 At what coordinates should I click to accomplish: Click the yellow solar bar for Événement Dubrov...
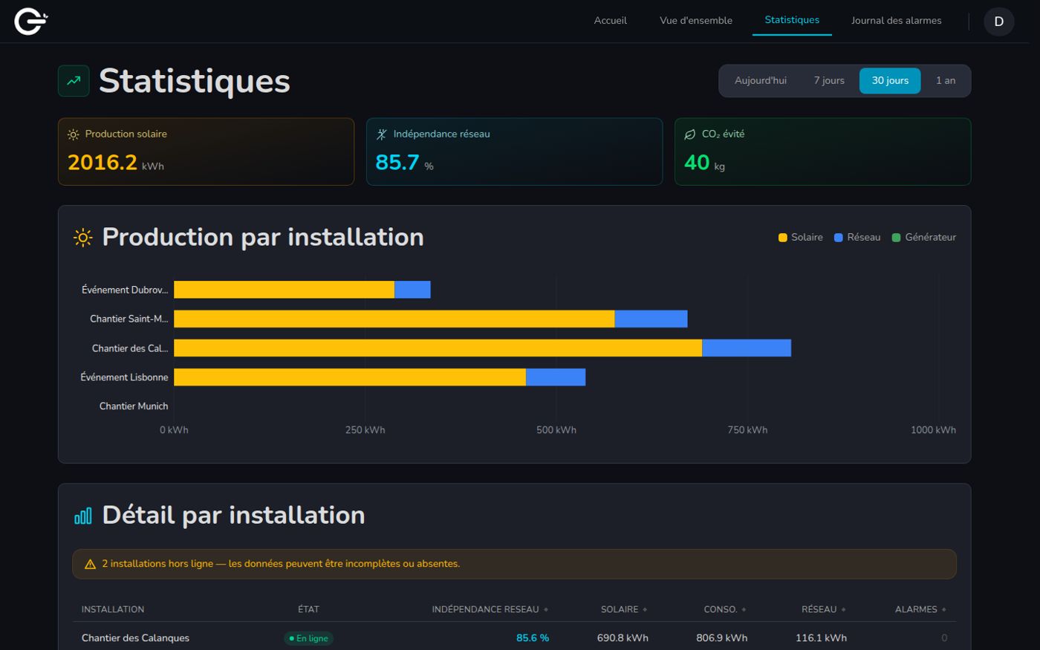point(284,290)
